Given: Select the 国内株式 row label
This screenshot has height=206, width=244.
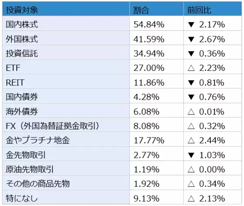Looking at the screenshot, I should point(22,24).
